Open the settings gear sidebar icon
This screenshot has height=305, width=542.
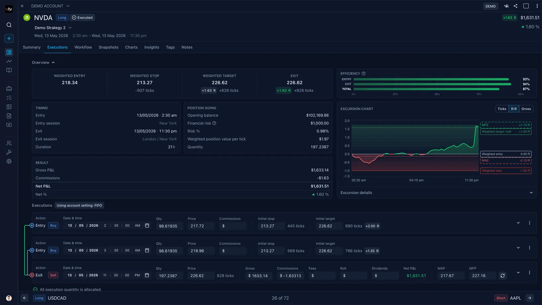tap(9, 161)
